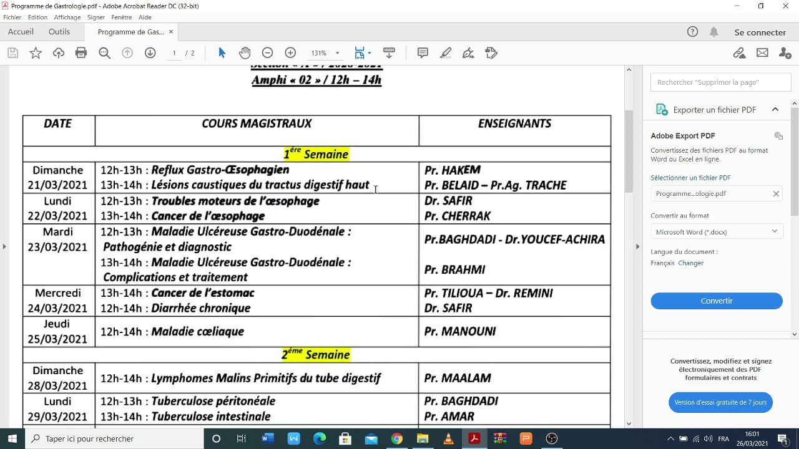Screen dimensions: 799x449
Task: Switch to the Accueil tab
Action: (x=21, y=32)
